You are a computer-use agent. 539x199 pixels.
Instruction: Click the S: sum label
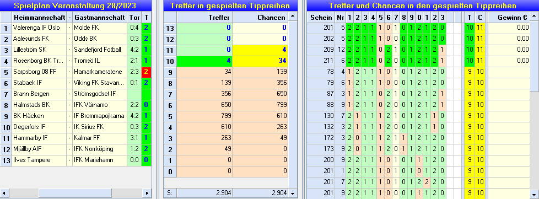click(170, 193)
